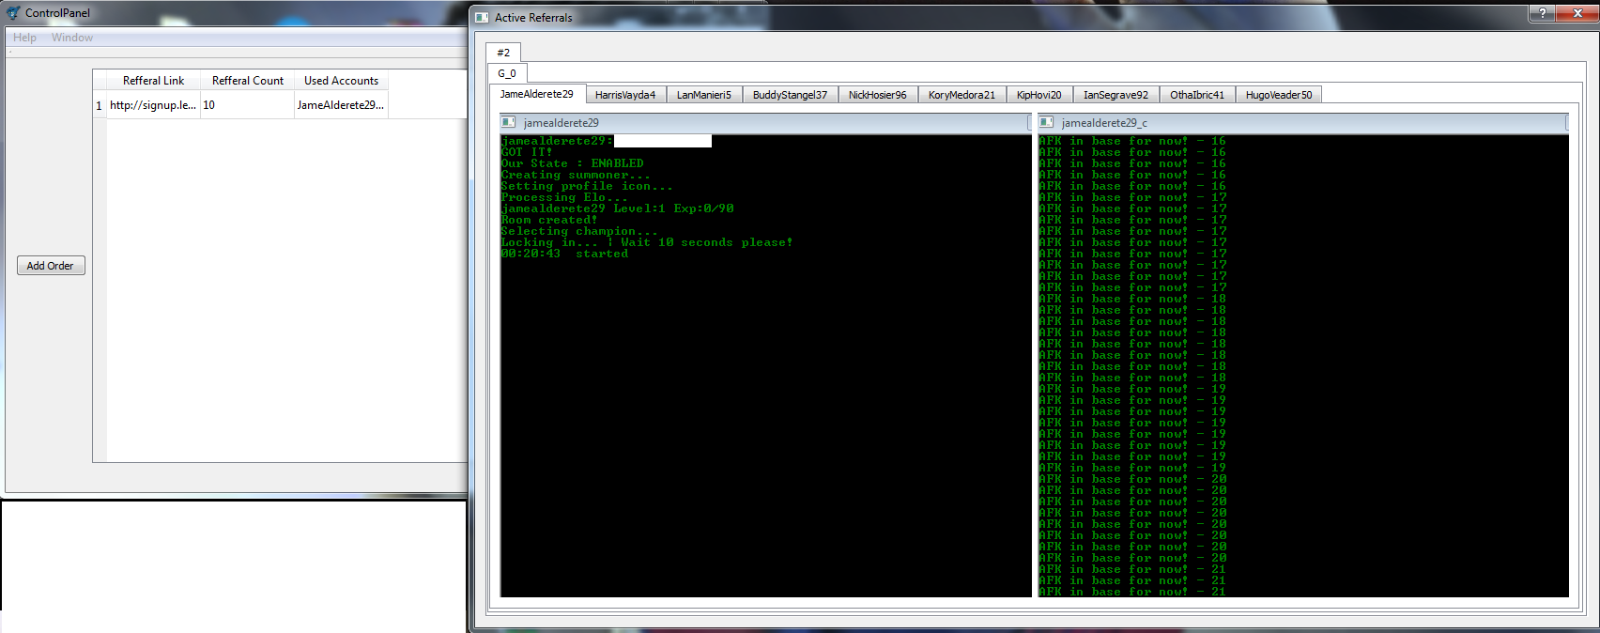
Task: Switch to the KipHovi20 tab
Action: tap(1039, 95)
